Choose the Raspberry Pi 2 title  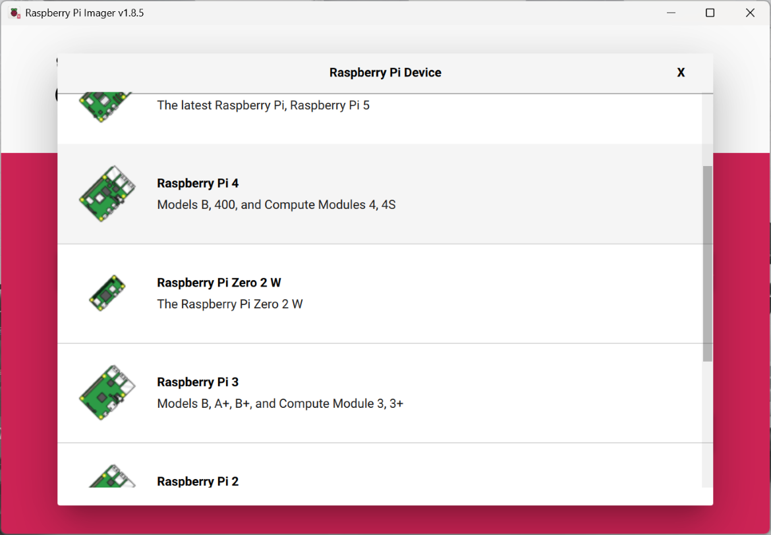(x=198, y=482)
